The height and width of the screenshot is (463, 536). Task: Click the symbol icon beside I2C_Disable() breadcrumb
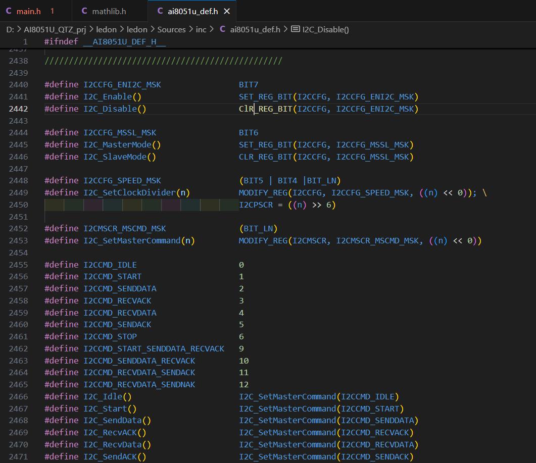[x=296, y=29]
